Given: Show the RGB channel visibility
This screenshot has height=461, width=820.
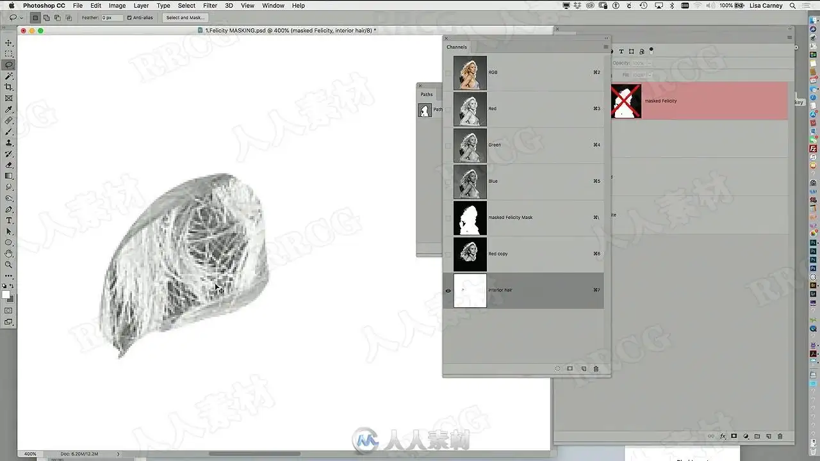Looking at the screenshot, I should pos(448,73).
